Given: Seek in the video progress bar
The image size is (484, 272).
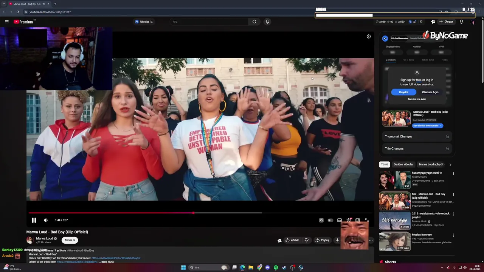Looking at the screenshot, I should [x=201, y=213].
